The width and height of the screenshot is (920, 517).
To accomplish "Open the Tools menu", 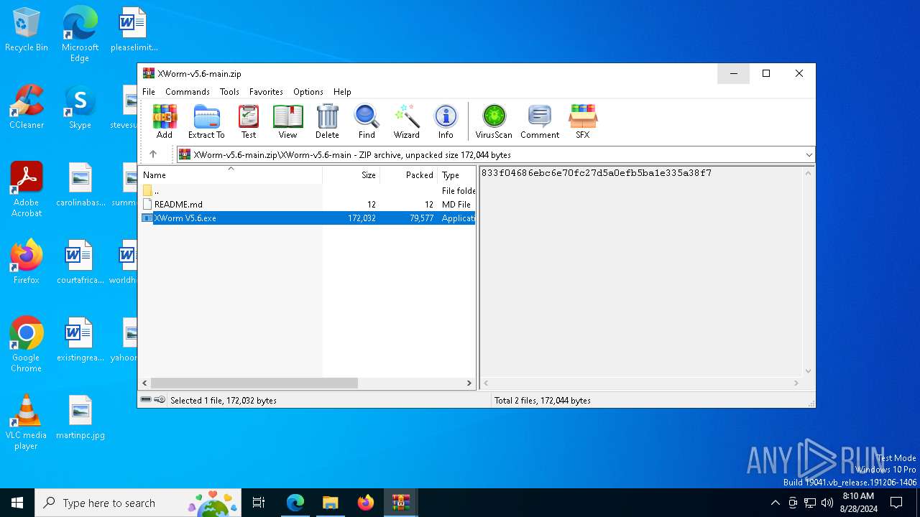I will click(x=229, y=92).
